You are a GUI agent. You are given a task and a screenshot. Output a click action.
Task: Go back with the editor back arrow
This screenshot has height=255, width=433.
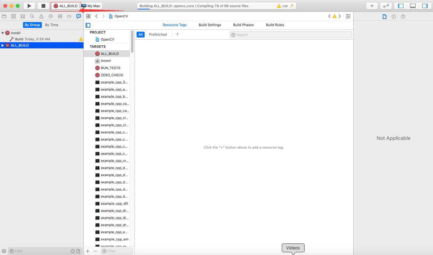click(97, 16)
